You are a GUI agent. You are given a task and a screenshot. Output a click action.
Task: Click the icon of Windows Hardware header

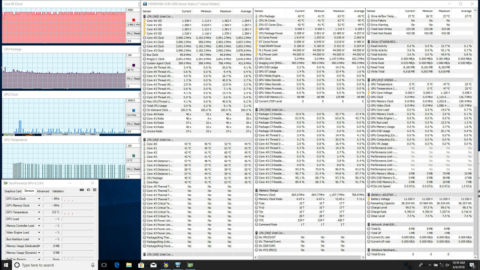point(369,250)
